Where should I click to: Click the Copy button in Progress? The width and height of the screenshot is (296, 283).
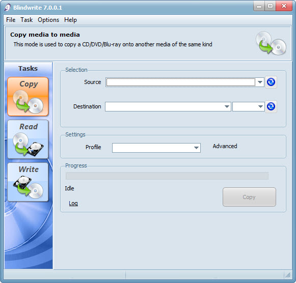click(x=249, y=197)
